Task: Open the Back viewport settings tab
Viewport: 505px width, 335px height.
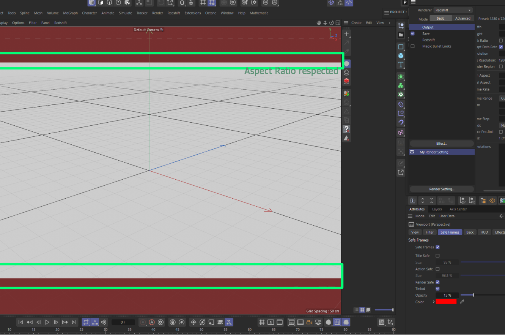Action: tap(470, 232)
